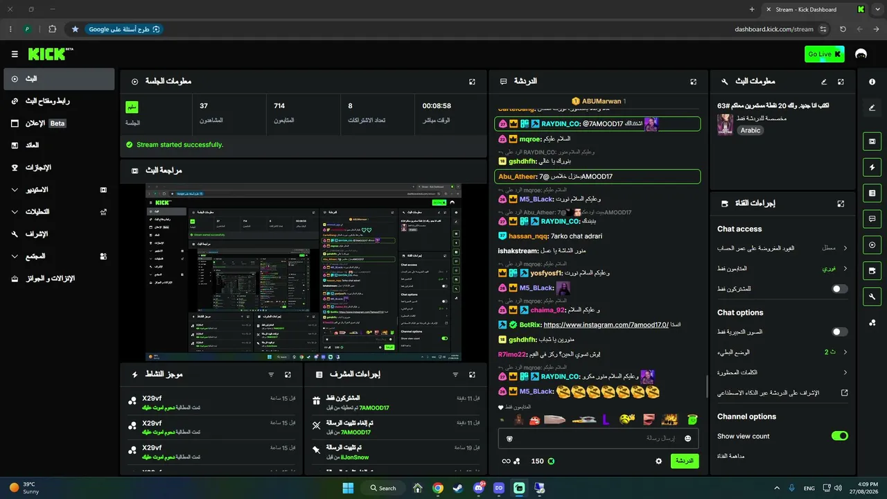The image size is (887, 499).
Task: Click the Kick BETA logo
Action: (51, 53)
